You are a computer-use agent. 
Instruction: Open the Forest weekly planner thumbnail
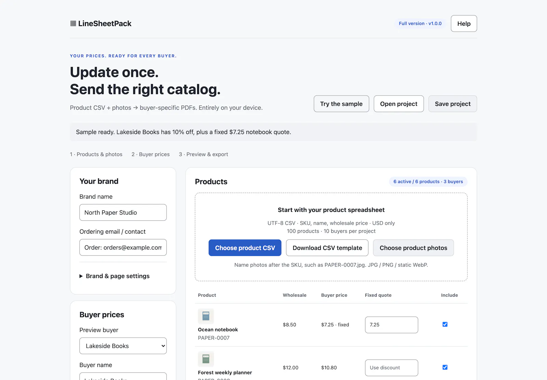pos(206,359)
